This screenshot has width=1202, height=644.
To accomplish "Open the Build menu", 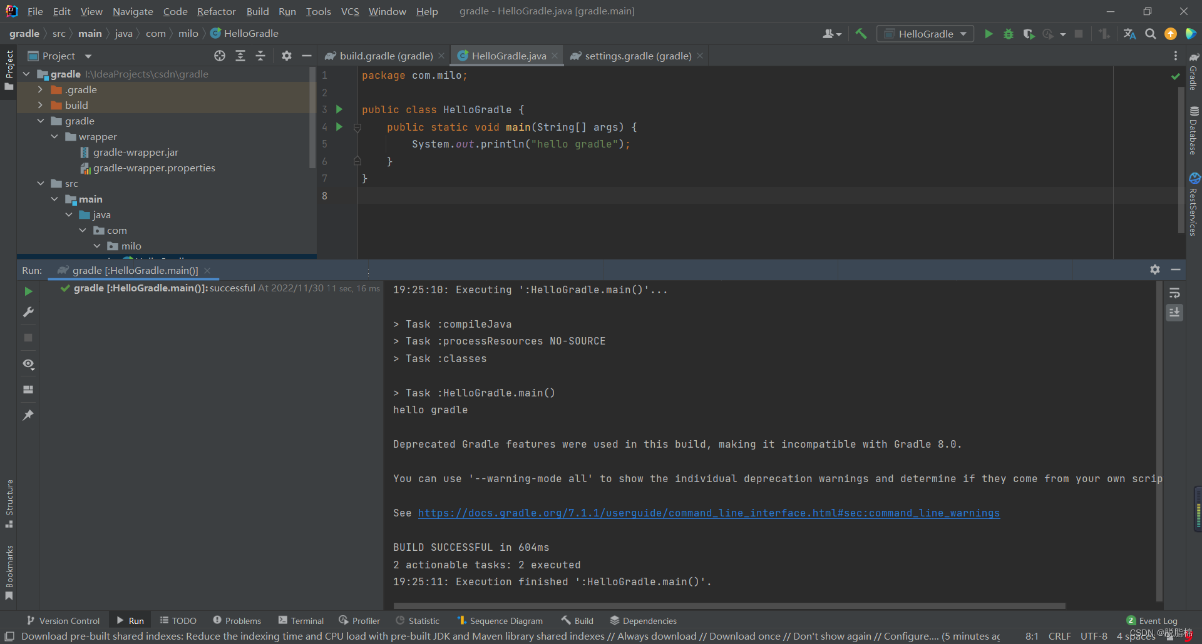I will [257, 11].
